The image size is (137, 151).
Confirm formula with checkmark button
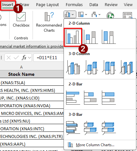[16, 58]
